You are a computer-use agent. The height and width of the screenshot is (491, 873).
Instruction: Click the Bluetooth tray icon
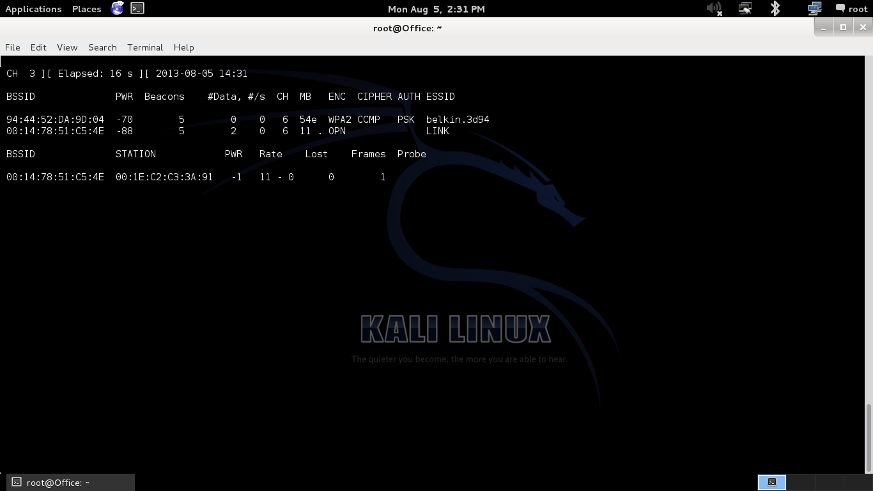coord(775,9)
